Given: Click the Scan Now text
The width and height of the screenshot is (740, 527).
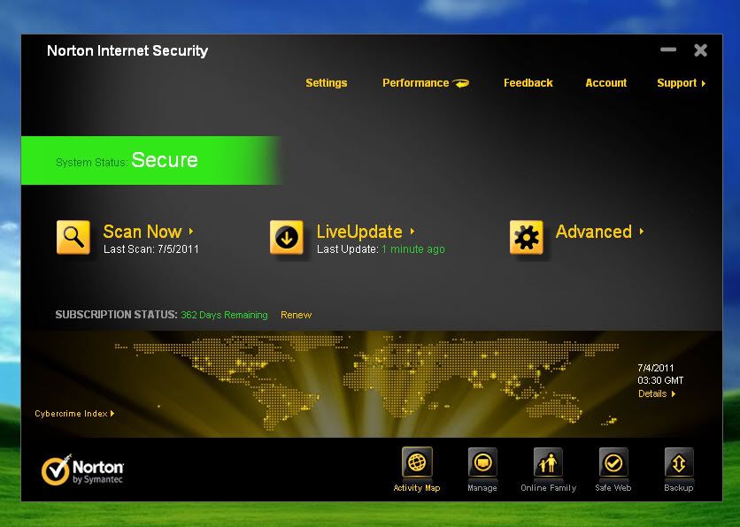Looking at the screenshot, I should tap(143, 232).
